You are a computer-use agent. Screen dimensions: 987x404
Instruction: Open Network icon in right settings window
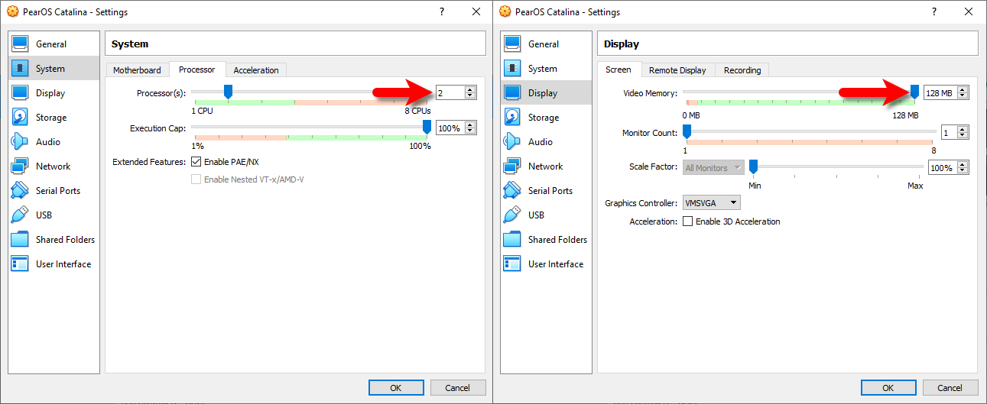[x=512, y=166]
